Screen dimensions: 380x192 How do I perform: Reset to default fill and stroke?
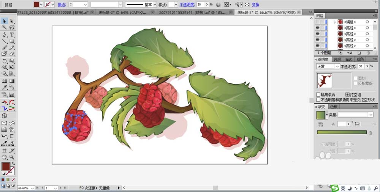[x=3, y=173]
